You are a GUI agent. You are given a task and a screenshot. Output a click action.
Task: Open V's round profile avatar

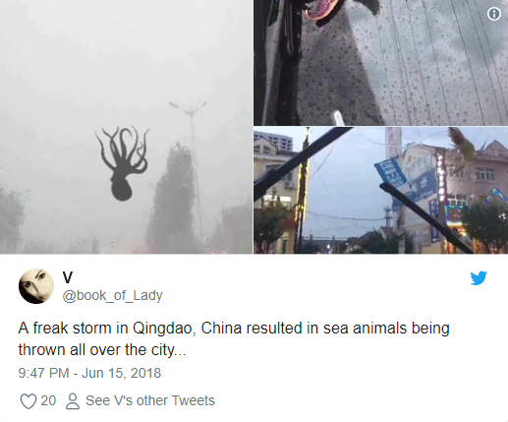(x=36, y=286)
